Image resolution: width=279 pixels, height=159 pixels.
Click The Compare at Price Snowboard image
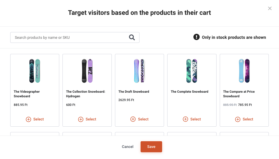(244, 71)
